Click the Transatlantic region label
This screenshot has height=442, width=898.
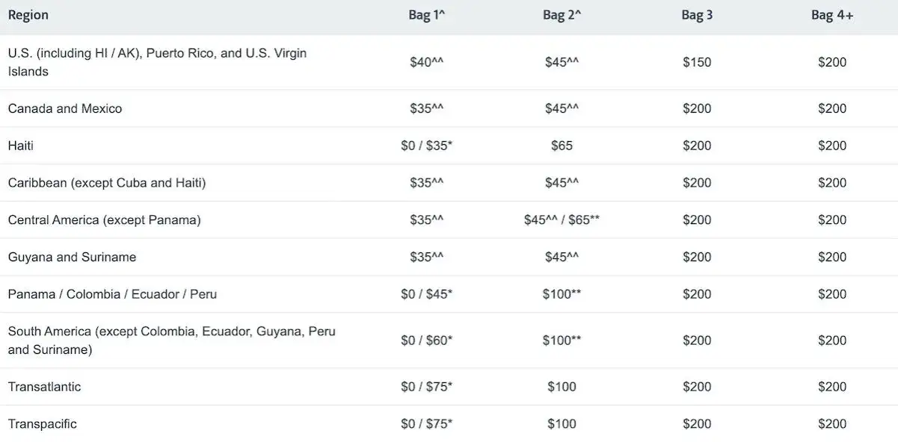[45, 387]
